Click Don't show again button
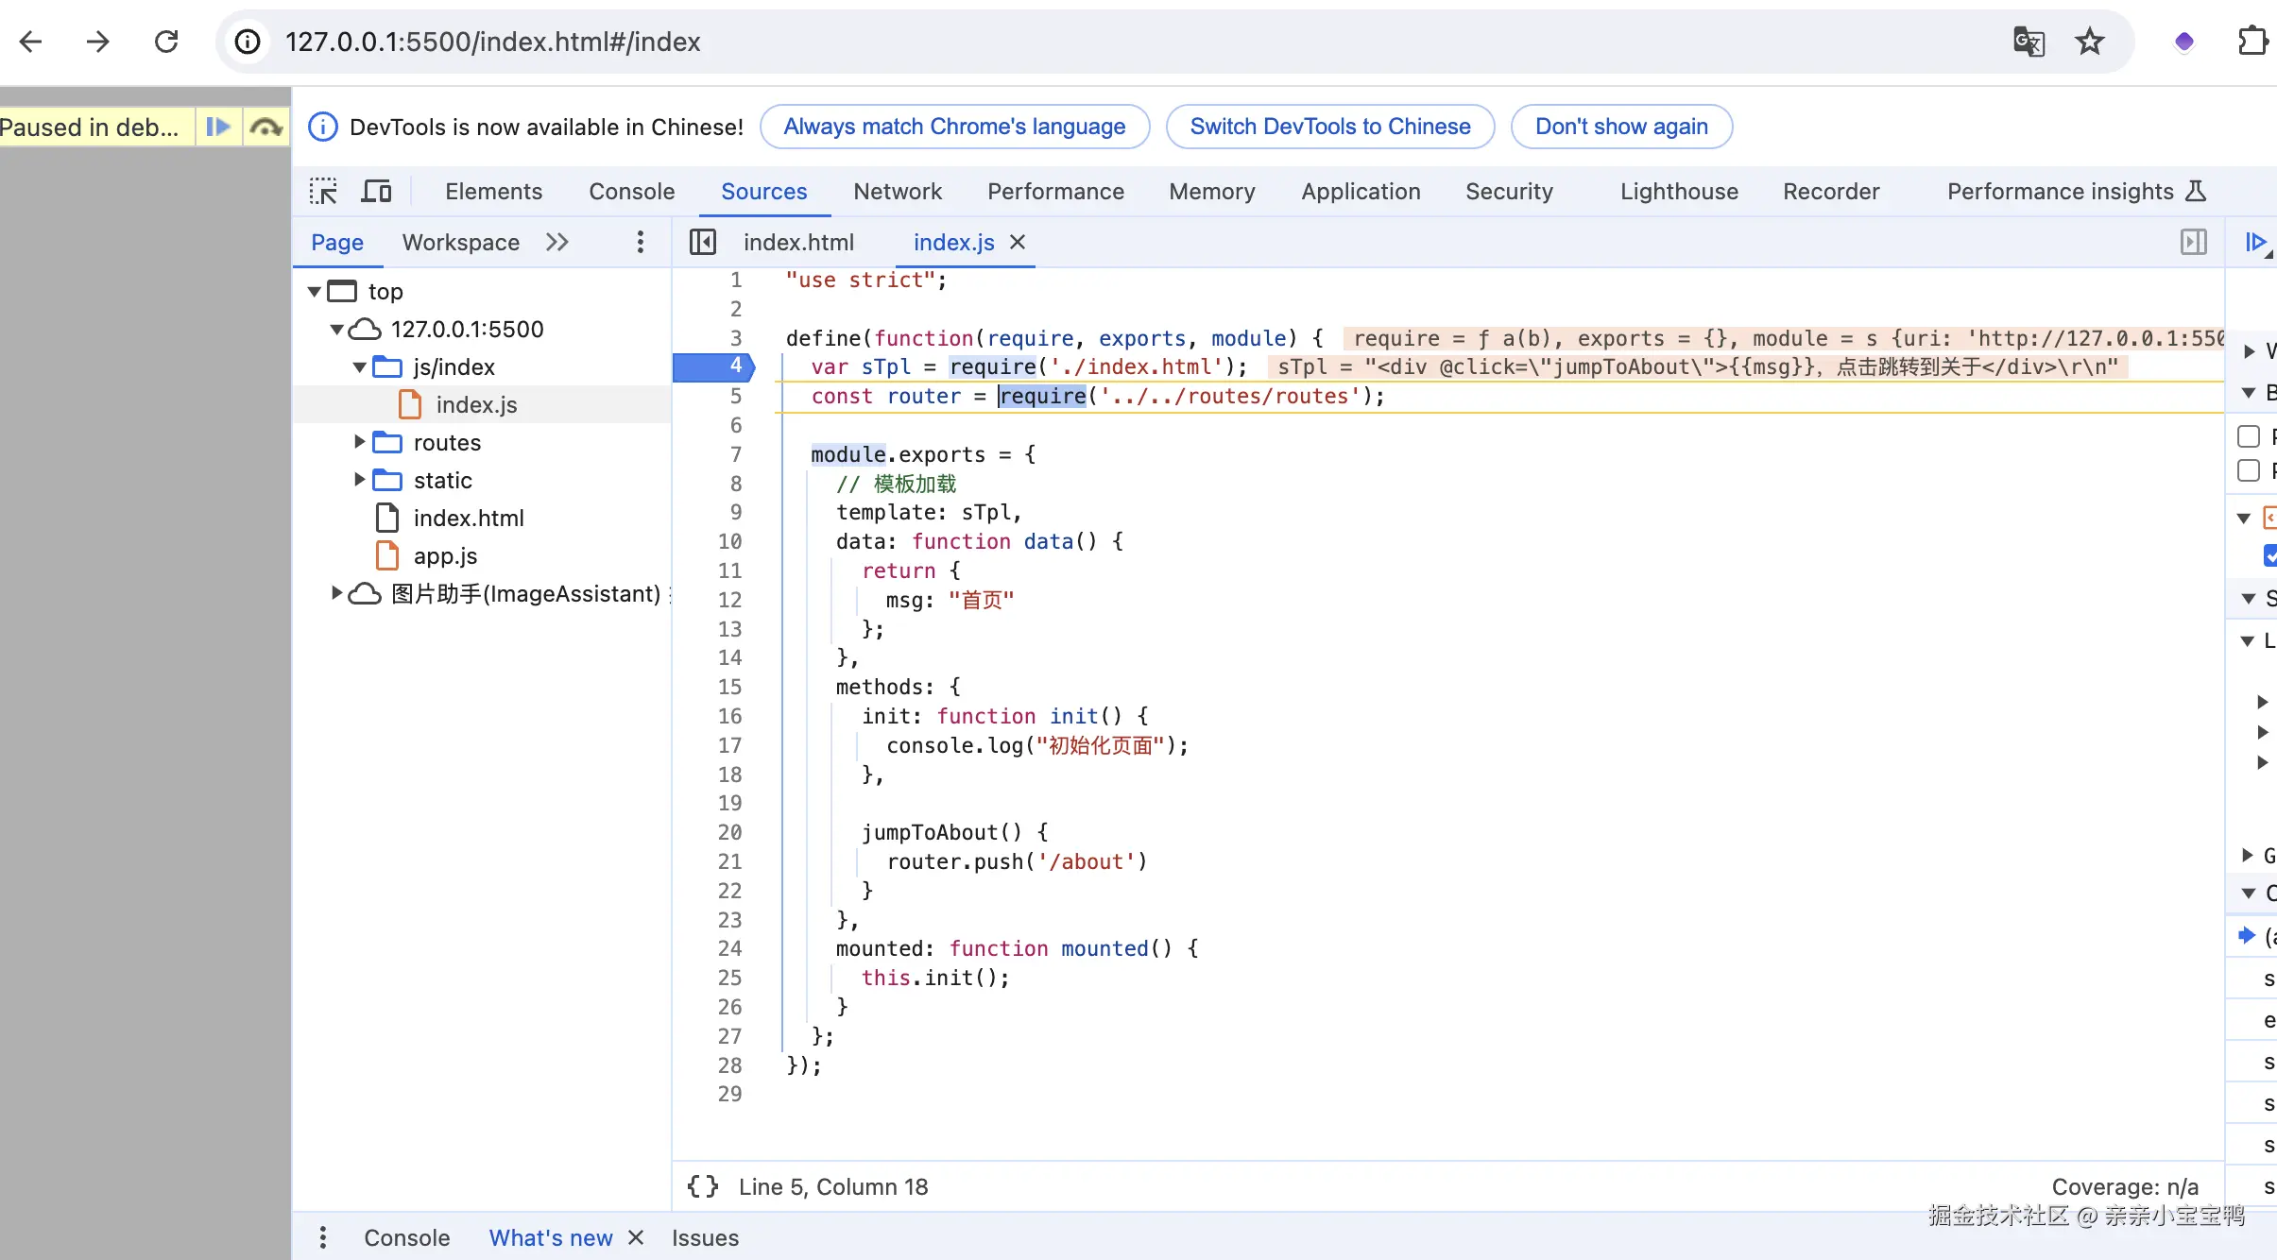 (x=1621, y=127)
